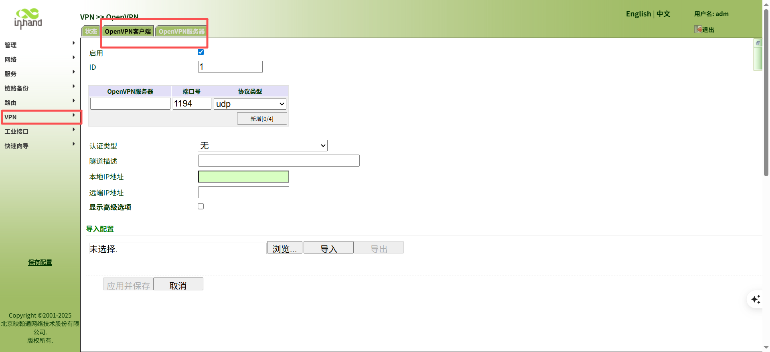Open the sparkle AI assistant button
Screen dimensions: 770x352
(x=756, y=300)
